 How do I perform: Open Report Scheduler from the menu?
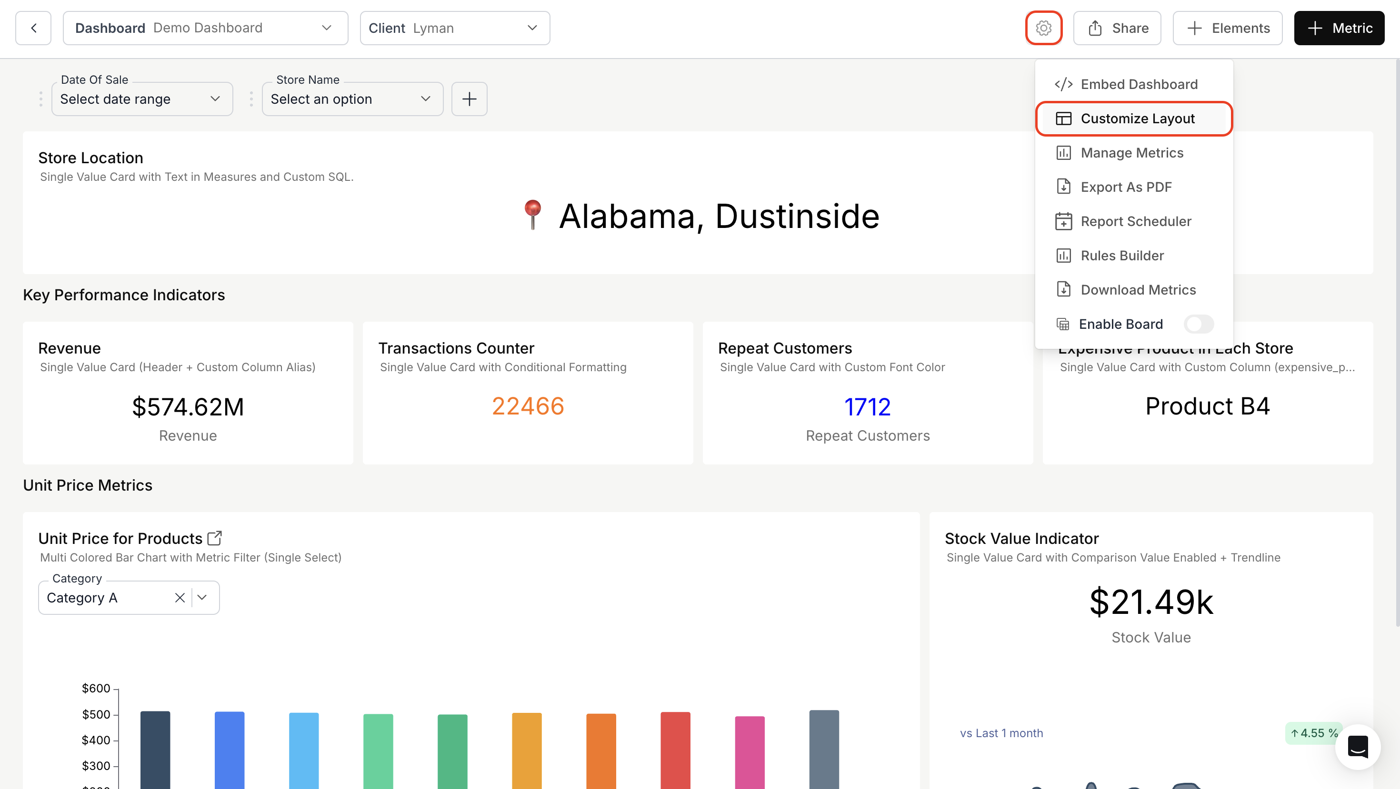[1135, 221]
